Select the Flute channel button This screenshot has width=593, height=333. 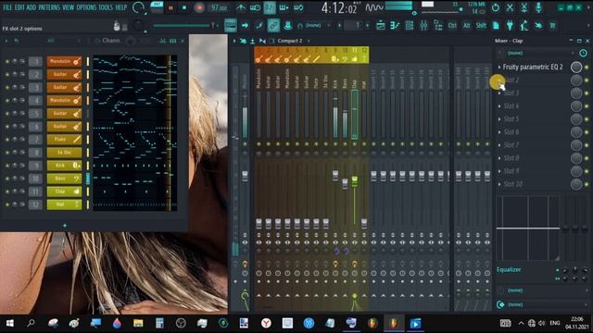(x=64, y=140)
